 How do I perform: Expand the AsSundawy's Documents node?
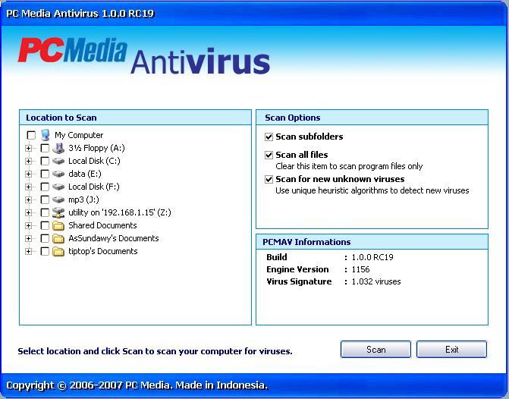(x=29, y=238)
